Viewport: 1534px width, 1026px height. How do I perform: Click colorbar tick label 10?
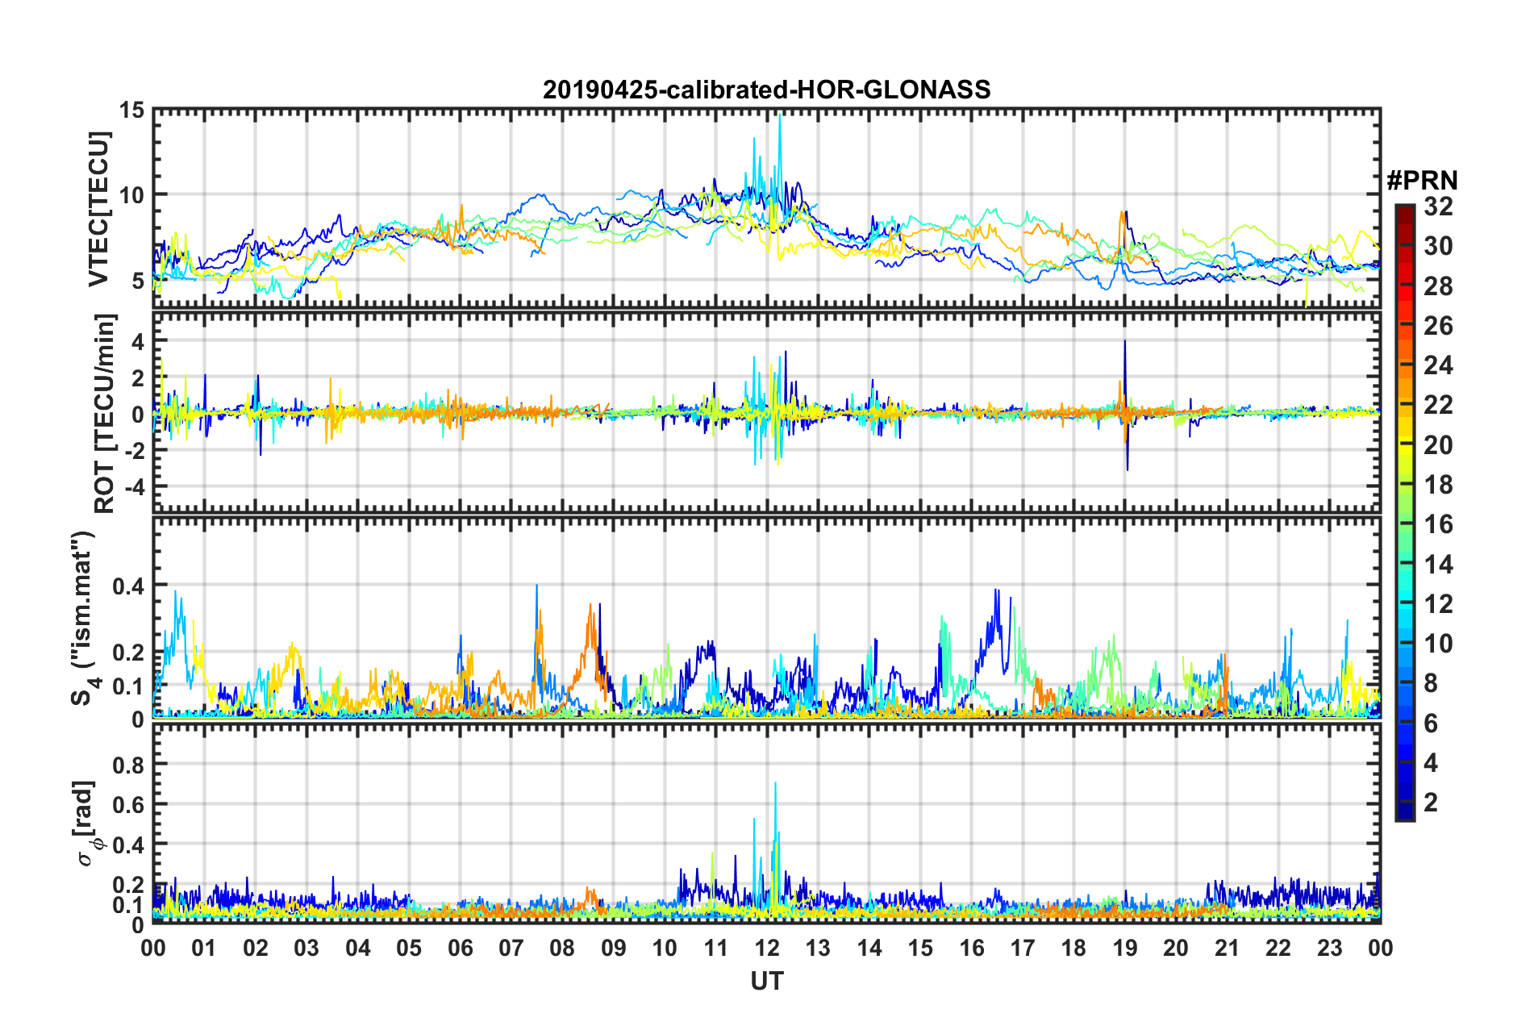[1438, 644]
